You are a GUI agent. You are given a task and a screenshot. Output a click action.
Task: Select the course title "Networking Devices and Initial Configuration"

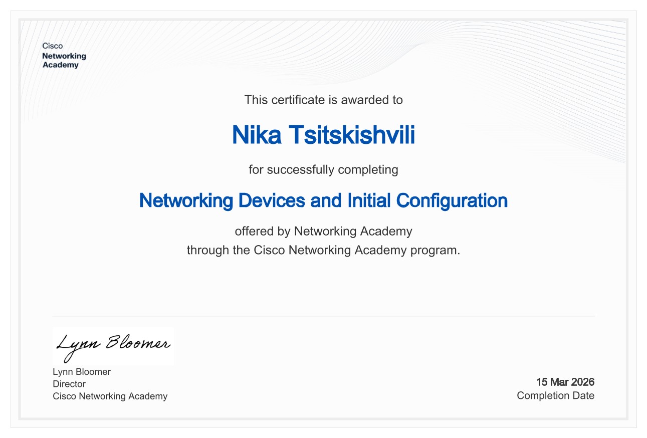[x=323, y=200]
